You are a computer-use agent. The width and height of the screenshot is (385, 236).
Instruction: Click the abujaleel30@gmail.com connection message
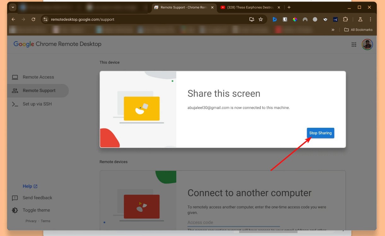(x=239, y=108)
